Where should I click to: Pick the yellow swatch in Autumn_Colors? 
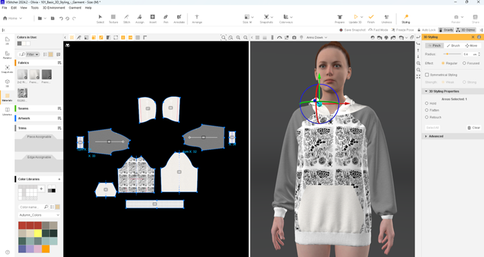coord(38,233)
